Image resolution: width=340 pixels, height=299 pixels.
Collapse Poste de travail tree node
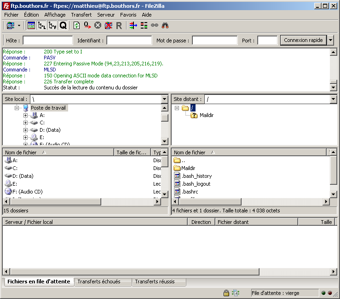point(17,108)
